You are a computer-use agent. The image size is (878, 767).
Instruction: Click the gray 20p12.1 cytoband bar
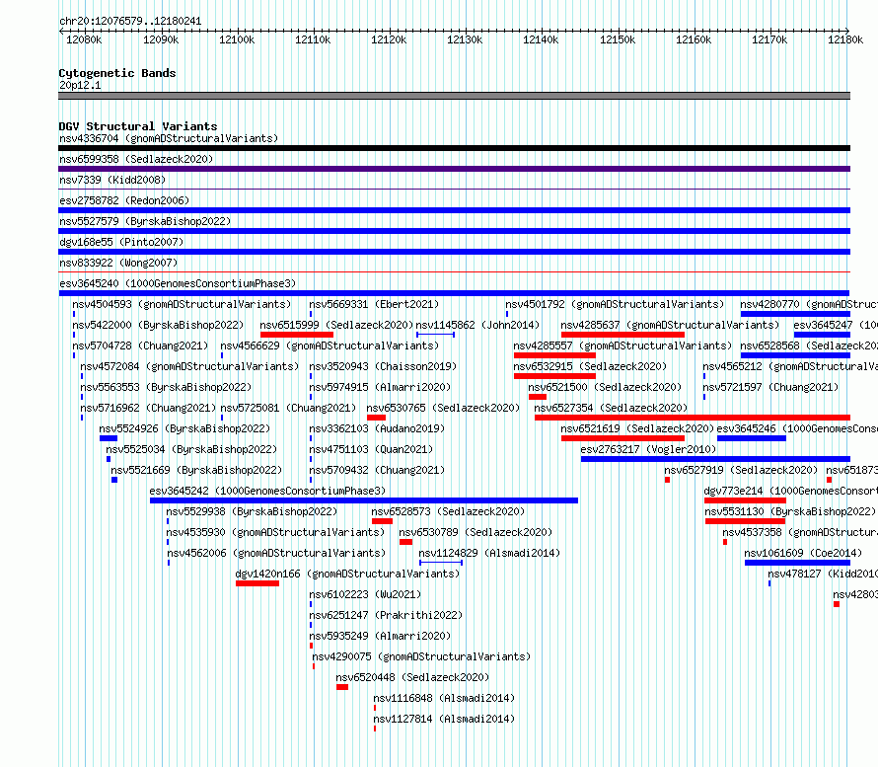(x=454, y=96)
